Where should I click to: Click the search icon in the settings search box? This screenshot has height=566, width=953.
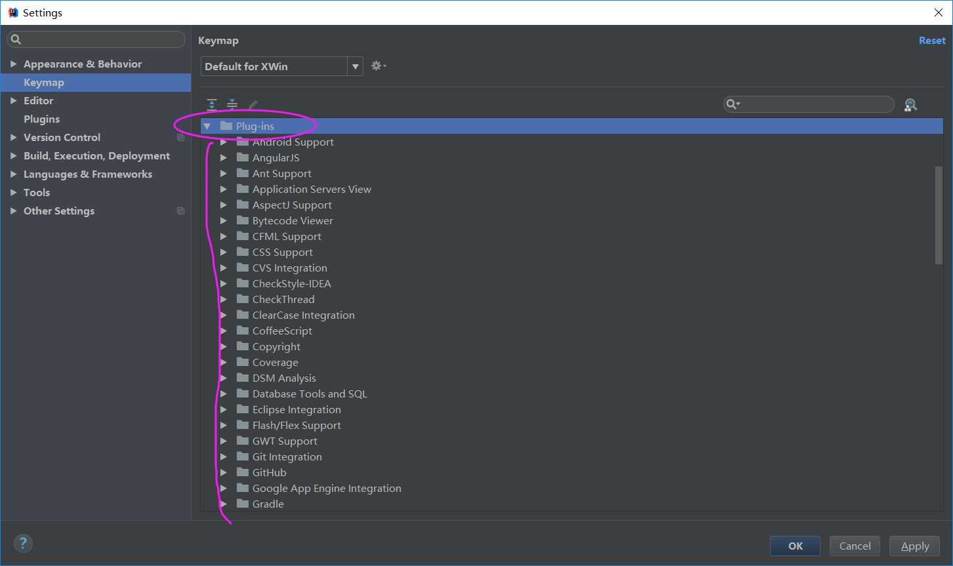point(16,39)
